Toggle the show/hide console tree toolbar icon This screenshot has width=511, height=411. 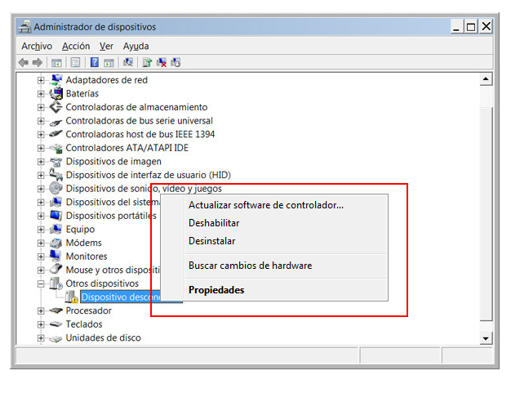tap(56, 62)
